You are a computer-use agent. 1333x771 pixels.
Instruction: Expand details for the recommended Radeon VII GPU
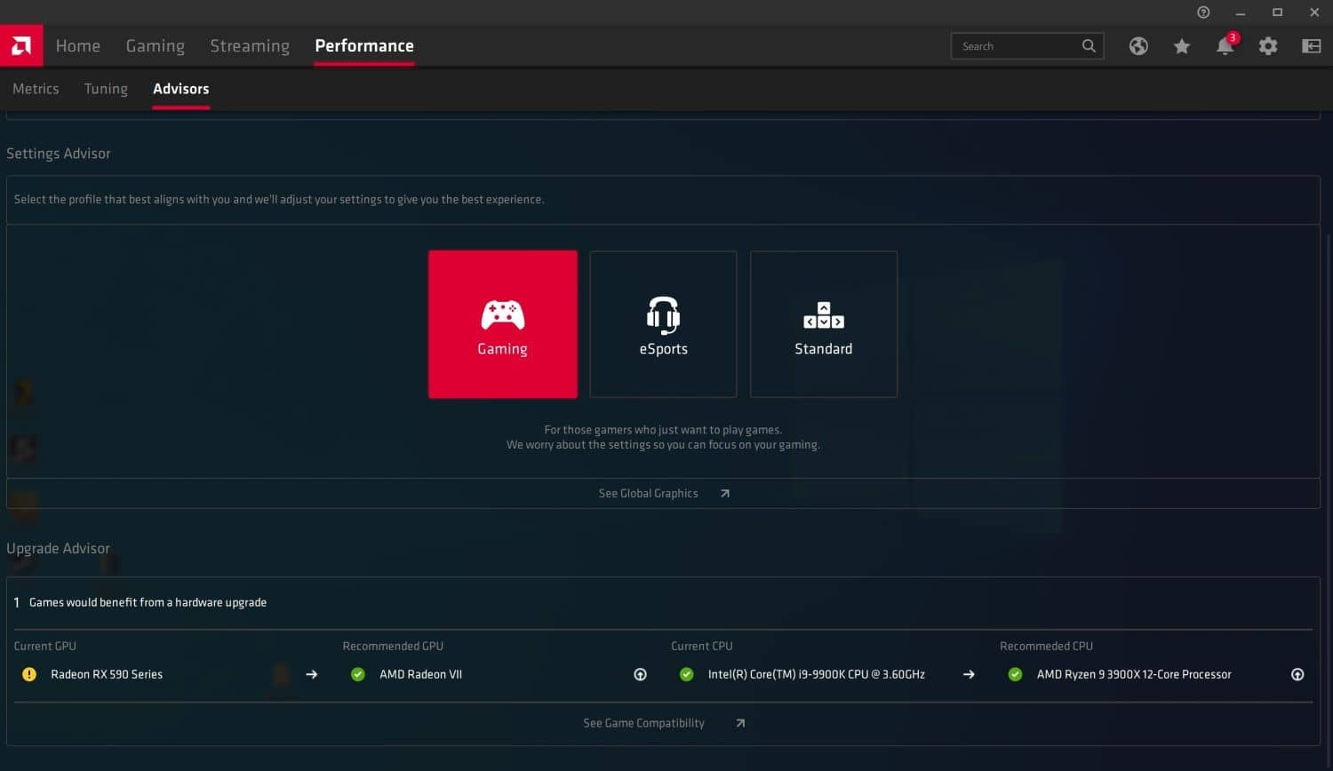[640, 674]
